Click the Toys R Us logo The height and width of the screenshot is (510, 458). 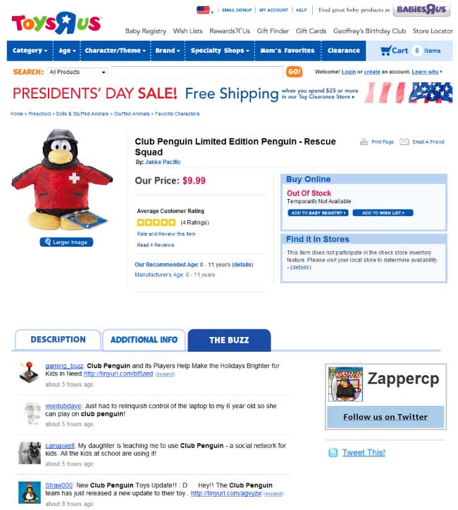click(x=56, y=23)
